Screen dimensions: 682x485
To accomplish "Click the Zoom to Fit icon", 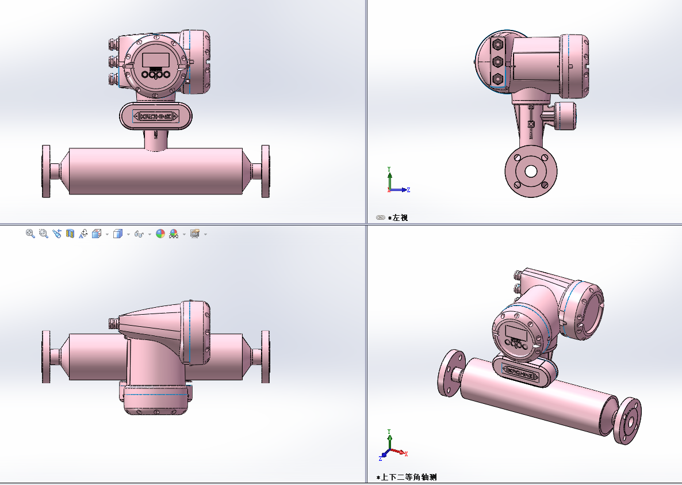I will coord(30,234).
